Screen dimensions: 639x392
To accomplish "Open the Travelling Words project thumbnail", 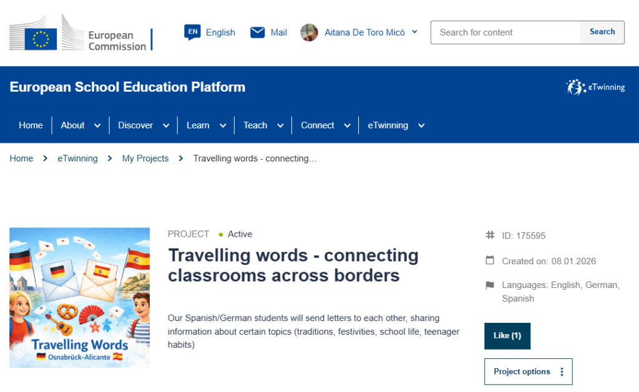I will [x=79, y=297].
